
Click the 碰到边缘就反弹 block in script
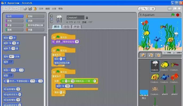pyautogui.click(x=62, y=63)
